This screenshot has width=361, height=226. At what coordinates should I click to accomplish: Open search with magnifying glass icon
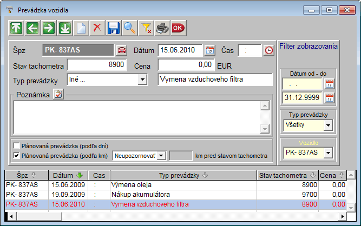(x=130, y=28)
